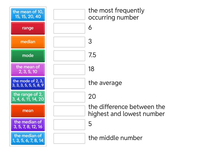
Task: Click the 'mean of 10, 15, 15, 20, 40' tile
Action: point(28,14)
